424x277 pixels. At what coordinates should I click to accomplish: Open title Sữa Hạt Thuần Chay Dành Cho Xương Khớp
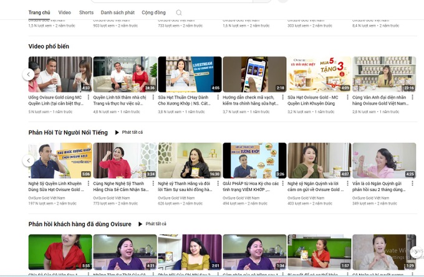pos(184,100)
